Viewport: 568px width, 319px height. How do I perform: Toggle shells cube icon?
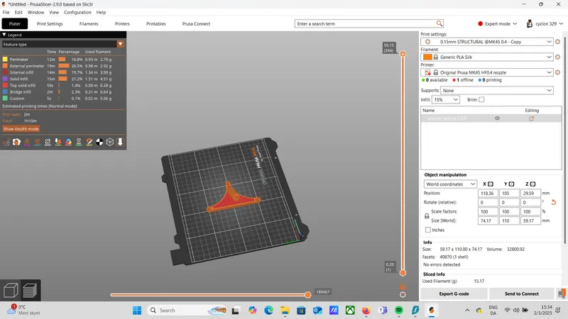[x=110, y=142]
